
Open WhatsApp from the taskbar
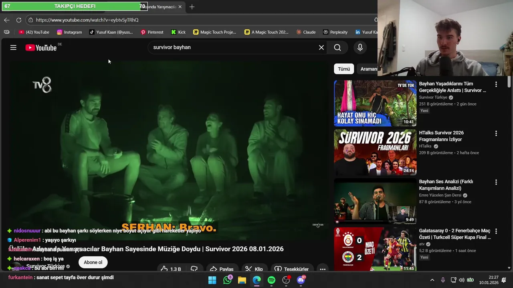coord(228,280)
